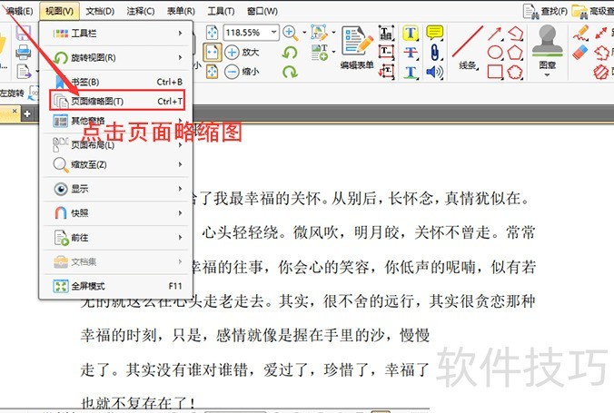Choose 书签(B) from the View menu
The height and width of the screenshot is (413, 614).
click(x=116, y=82)
